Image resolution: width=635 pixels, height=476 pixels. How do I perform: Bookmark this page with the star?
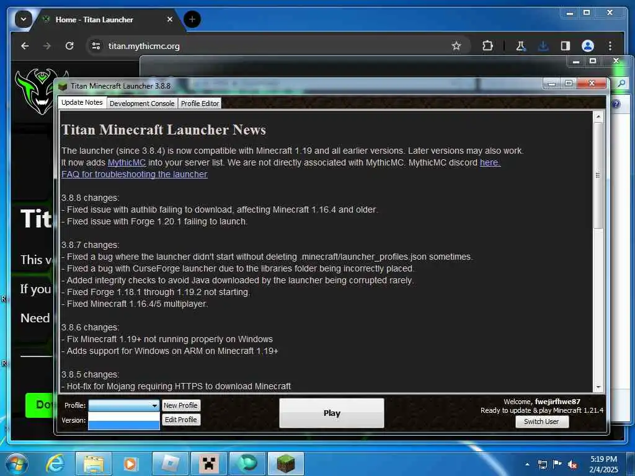click(x=456, y=46)
